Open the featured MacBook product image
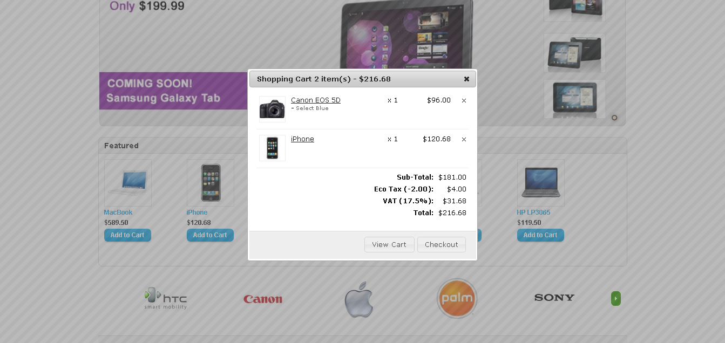725x343 pixels. click(128, 183)
